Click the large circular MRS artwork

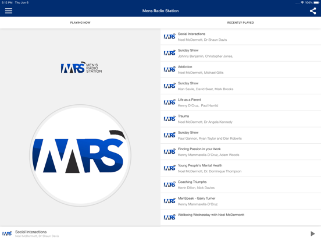click(x=80, y=155)
